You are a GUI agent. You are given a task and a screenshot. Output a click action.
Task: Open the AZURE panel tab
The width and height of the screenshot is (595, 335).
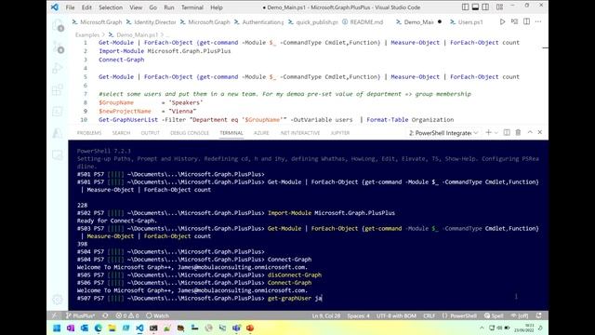click(x=261, y=133)
